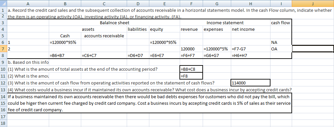Image resolution: width=334 pixels, height=127 pixels.
Task: Select row 7 header
Action: point(3,49)
